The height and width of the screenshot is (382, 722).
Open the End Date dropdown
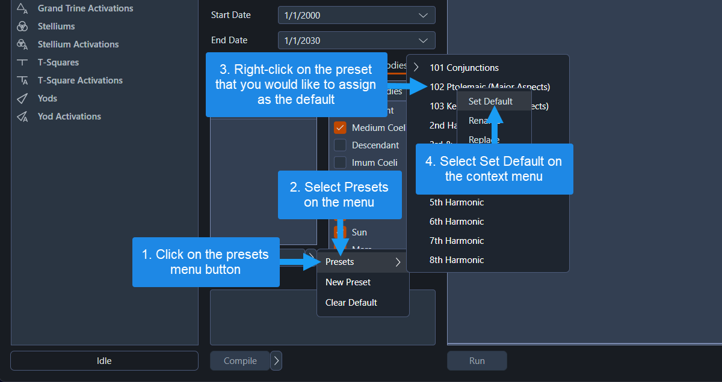[x=356, y=40]
